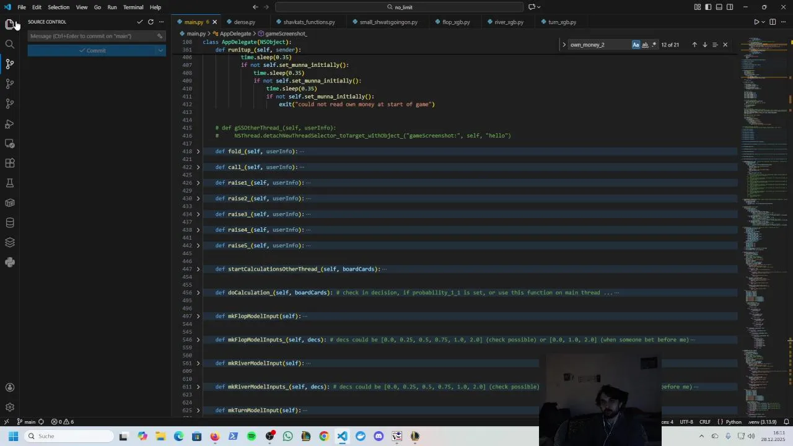The image size is (793, 446).
Task: Open the Python icon view in activity bar
Action: (x=10, y=263)
